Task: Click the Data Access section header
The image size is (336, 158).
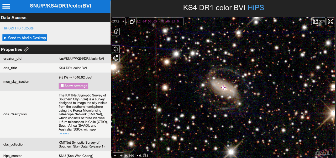Action: (14, 18)
